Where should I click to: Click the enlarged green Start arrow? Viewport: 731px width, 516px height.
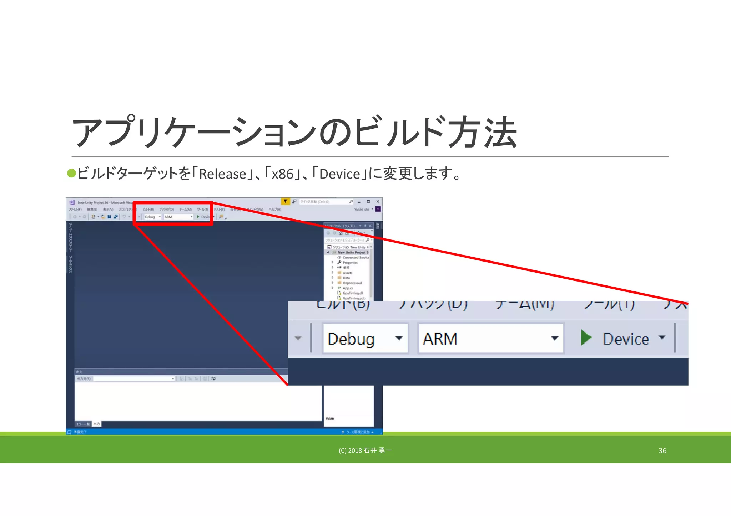pyautogui.click(x=586, y=337)
